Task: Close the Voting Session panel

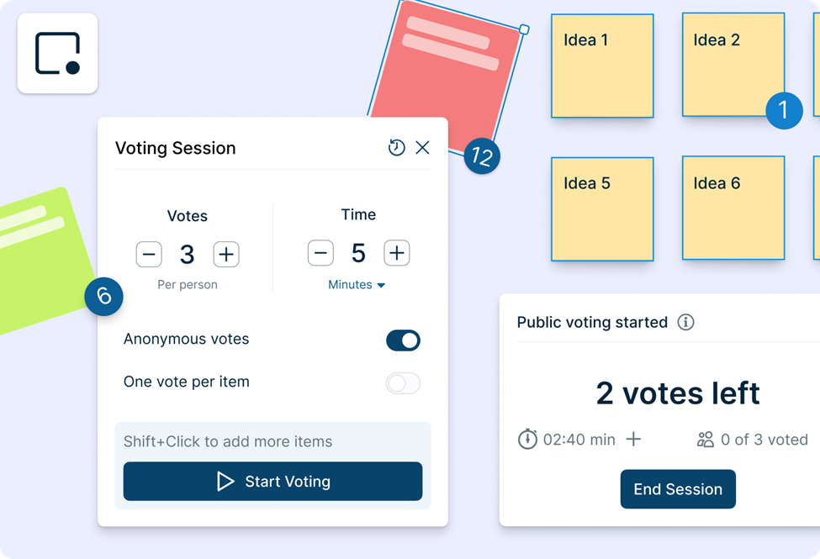Action: [422, 148]
